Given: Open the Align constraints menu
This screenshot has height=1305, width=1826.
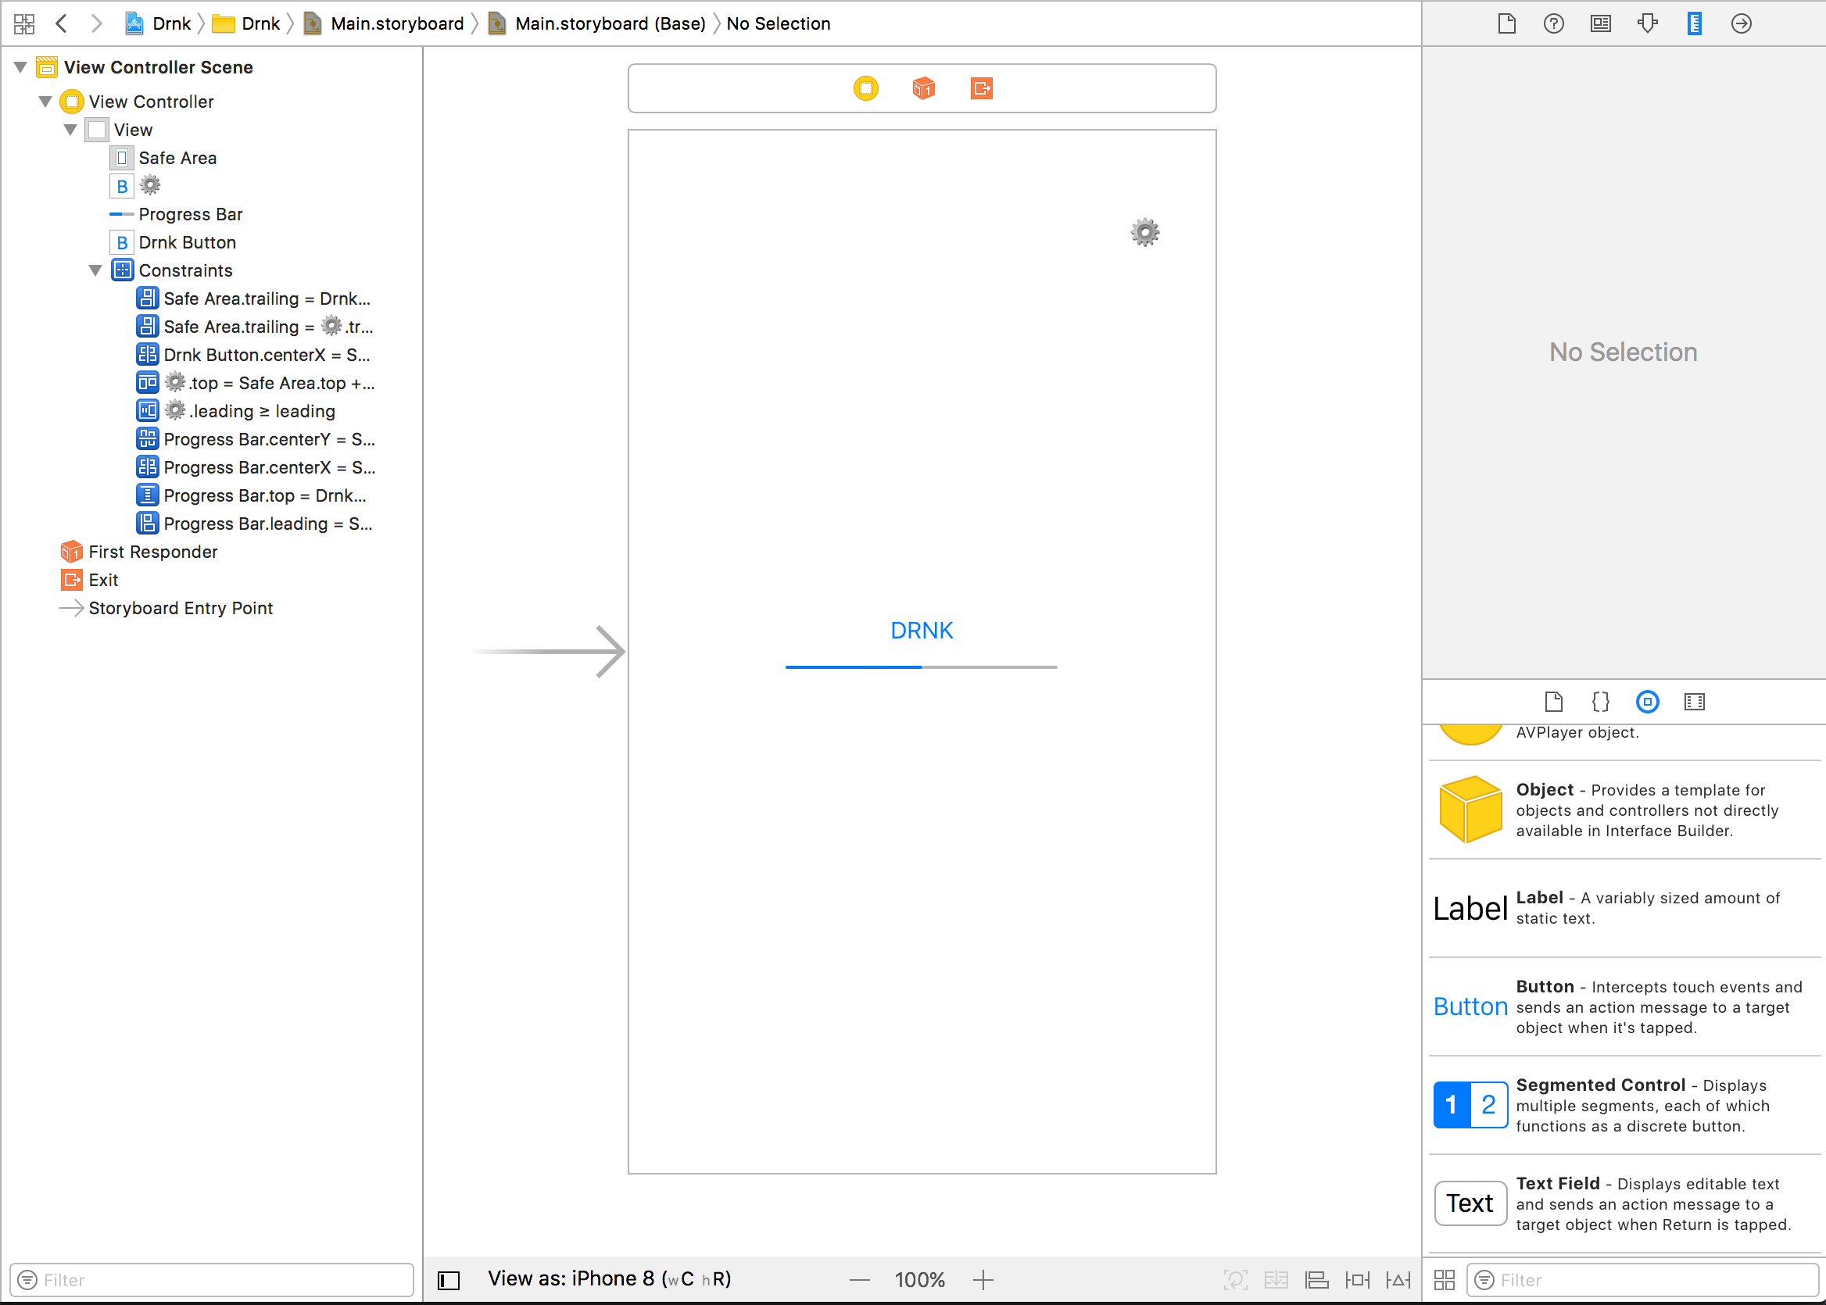Looking at the screenshot, I should (1316, 1279).
